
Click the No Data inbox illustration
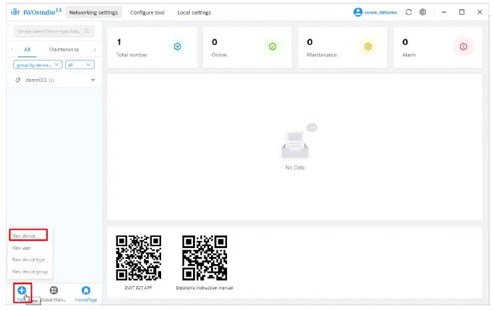pos(298,141)
